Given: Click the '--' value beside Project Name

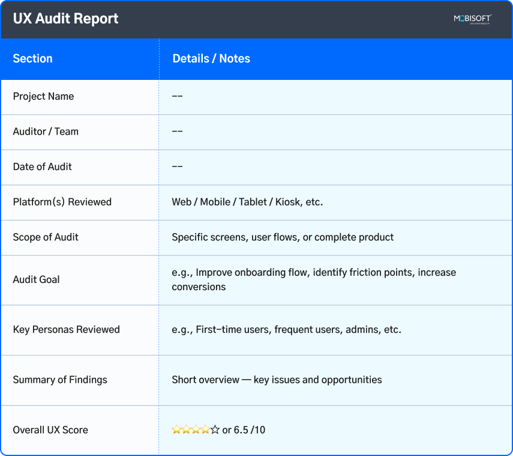Looking at the screenshot, I should [x=178, y=96].
